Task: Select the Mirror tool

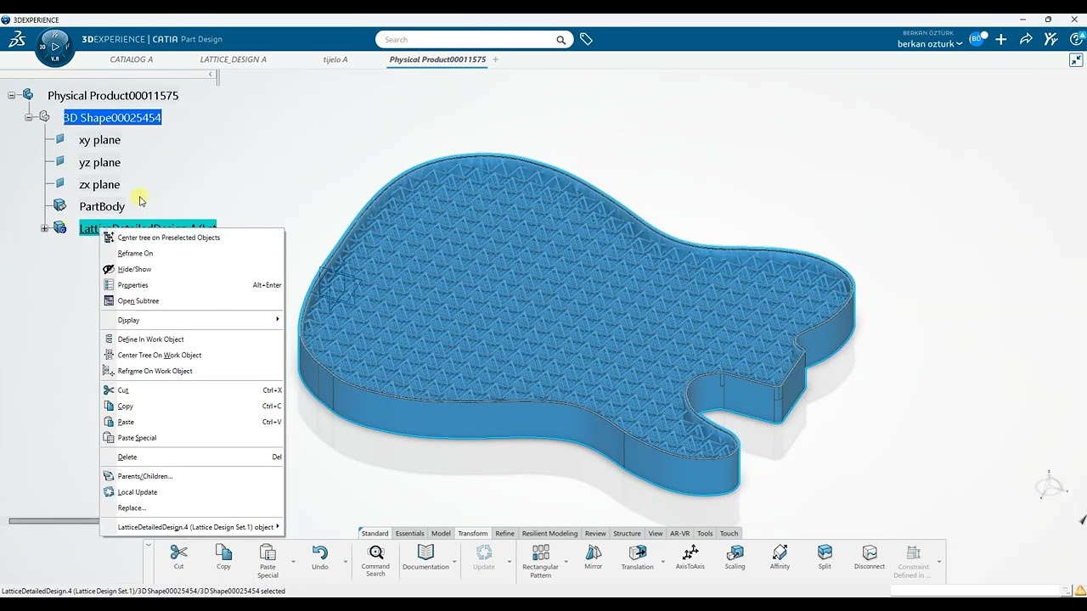Action: pos(593,557)
